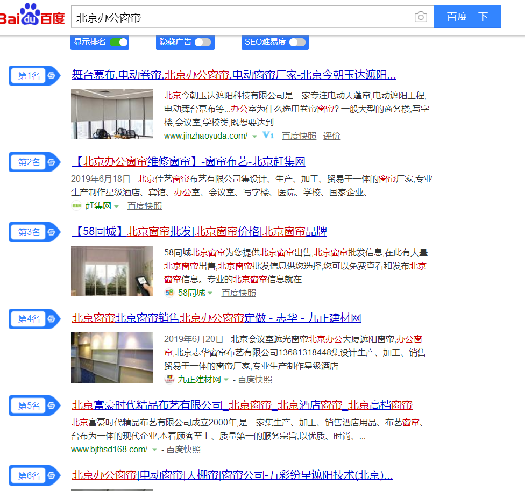The image size is (525, 491).
Task: Open 百度快照 for jinzhaoyuda result
Action: click(x=299, y=136)
